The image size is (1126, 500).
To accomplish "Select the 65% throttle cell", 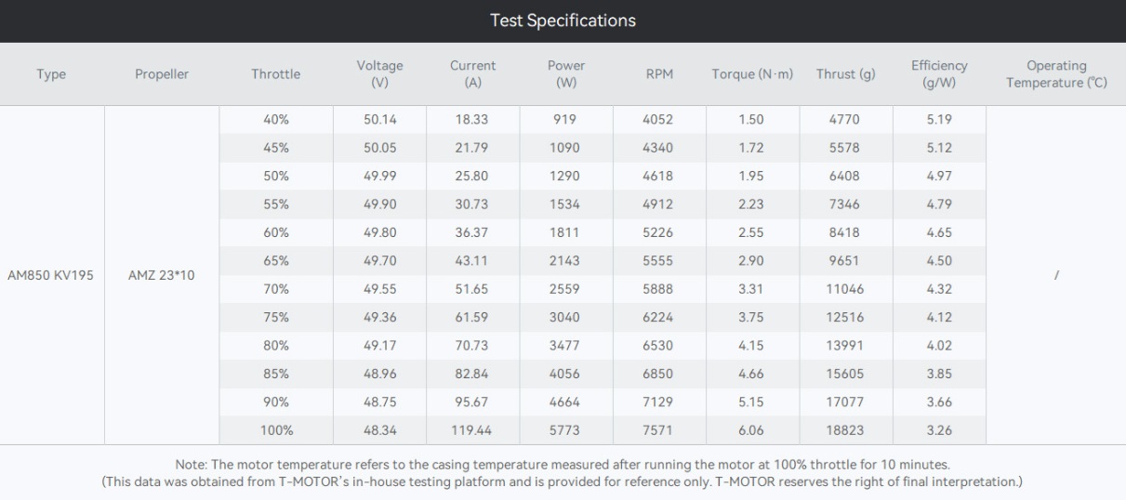I will [x=276, y=260].
